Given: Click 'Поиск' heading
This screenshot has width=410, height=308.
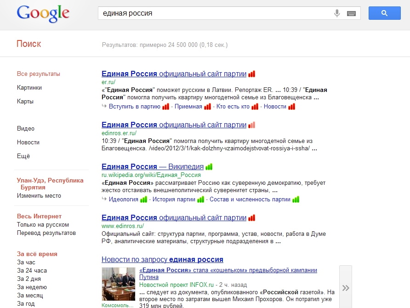Looking at the screenshot, I should [29, 44].
